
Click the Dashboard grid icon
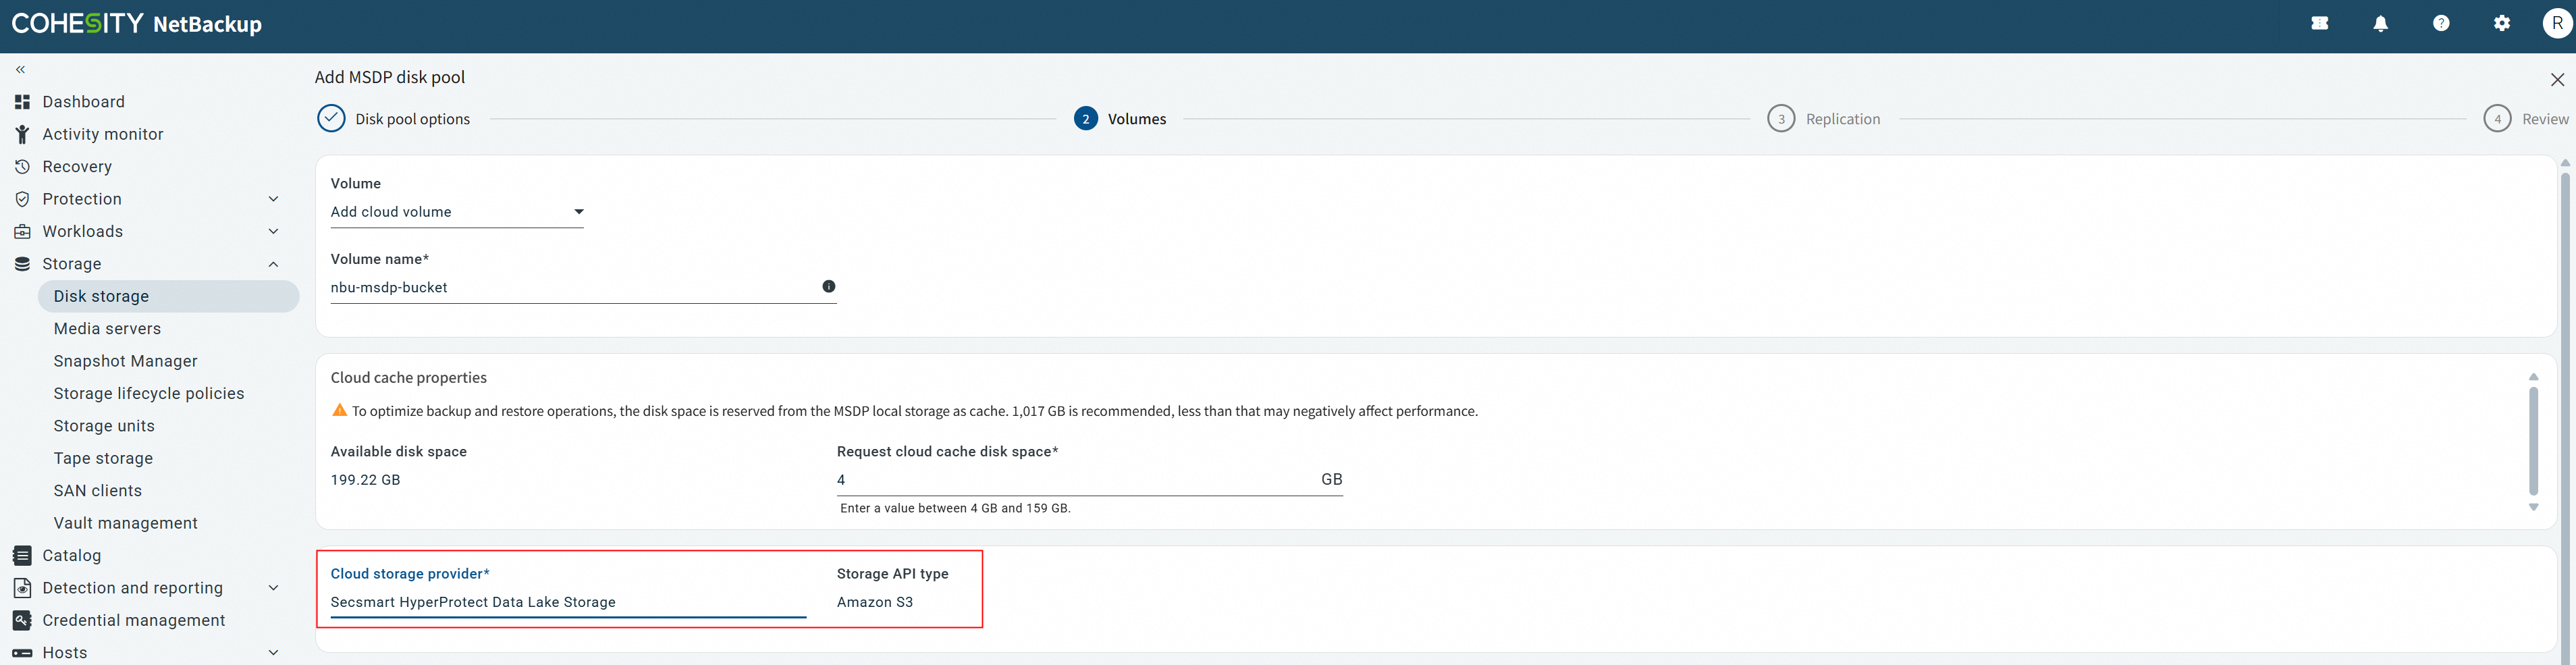click(x=22, y=102)
